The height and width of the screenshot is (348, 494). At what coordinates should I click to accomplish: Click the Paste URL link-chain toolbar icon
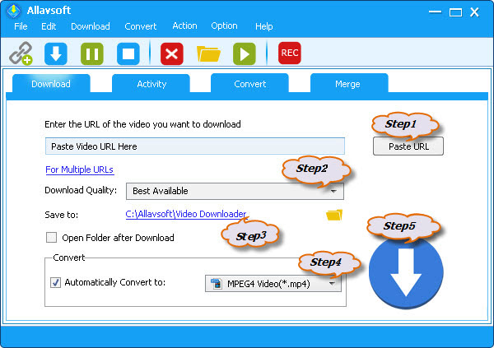[21, 53]
